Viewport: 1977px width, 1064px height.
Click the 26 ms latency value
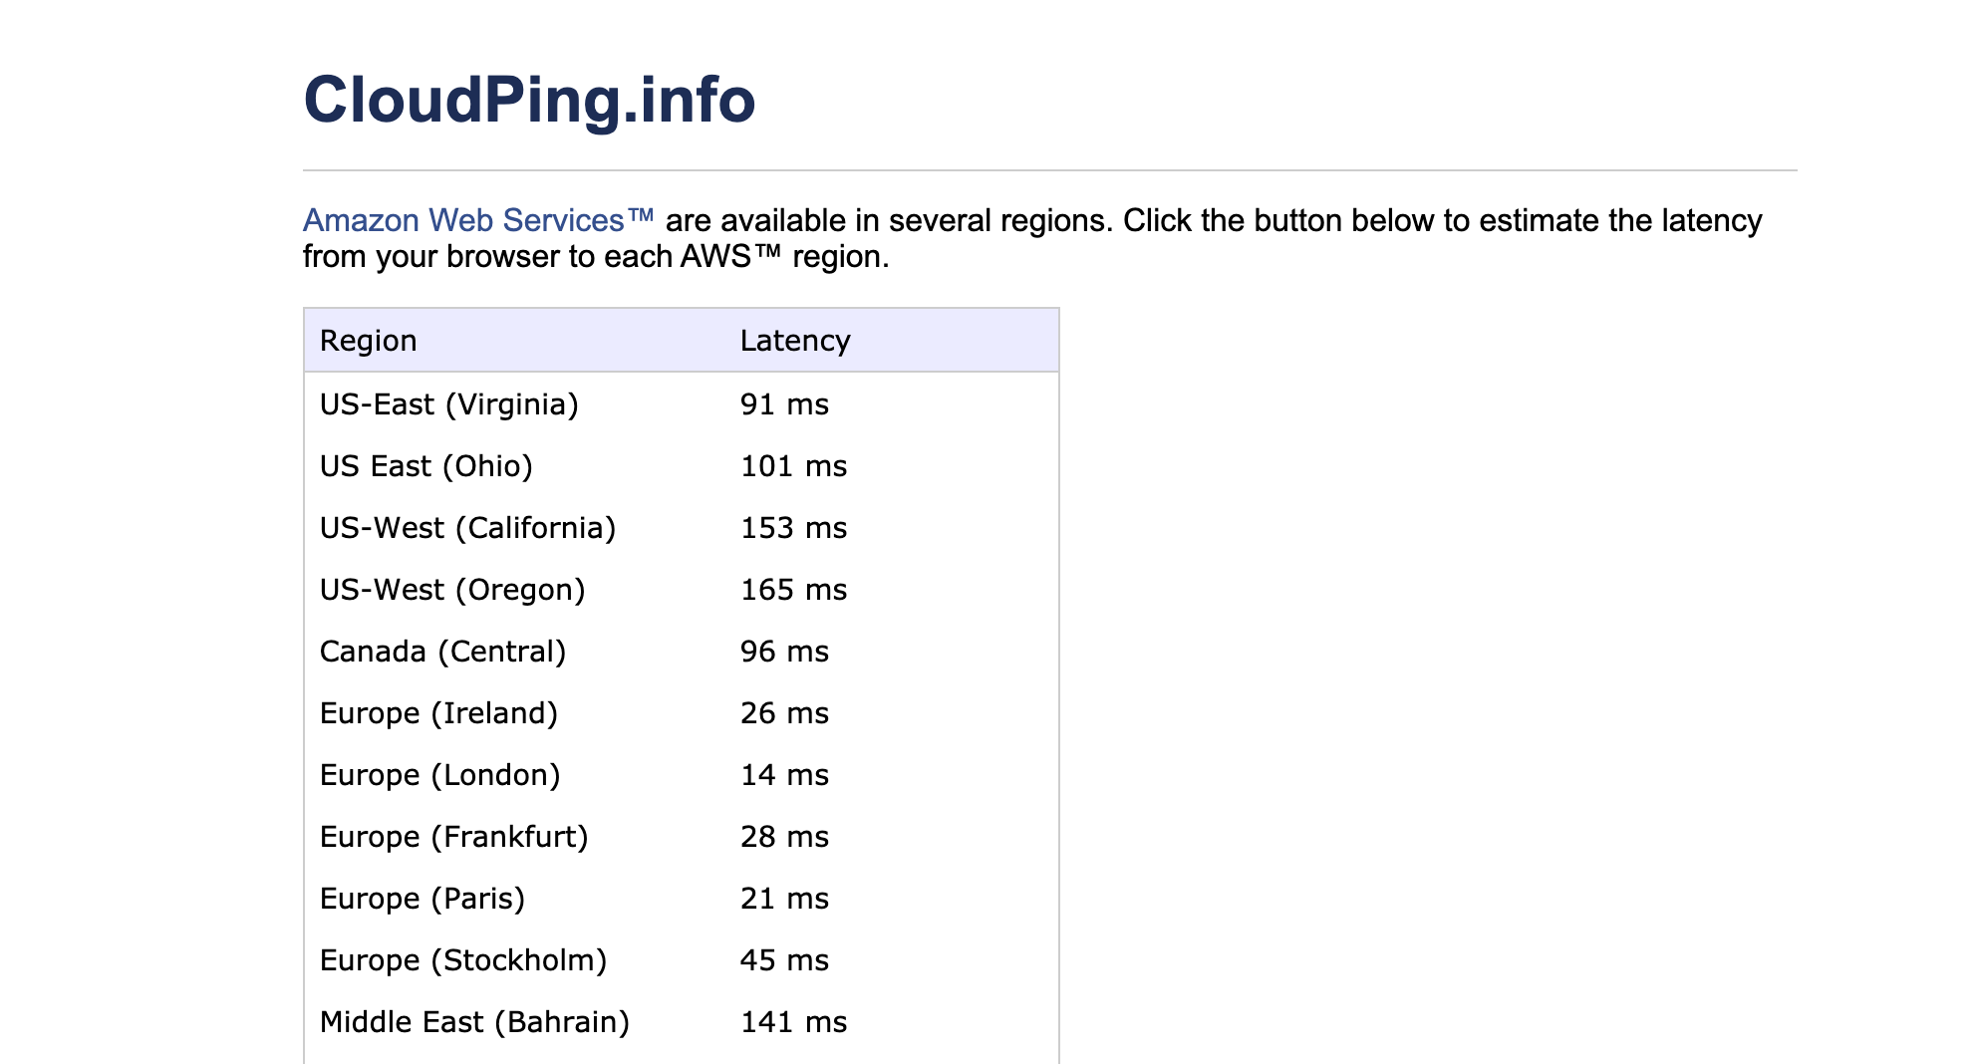(x=784, y=712)
